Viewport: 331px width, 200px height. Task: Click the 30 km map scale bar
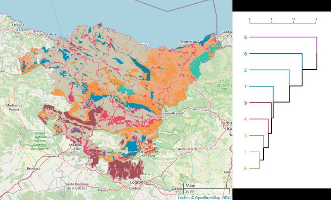point(190,186)
